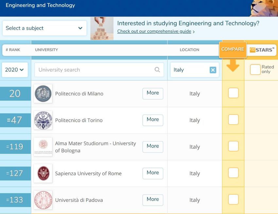Click the search magnifier icon
278x214 pixels.
click(157, 70)
